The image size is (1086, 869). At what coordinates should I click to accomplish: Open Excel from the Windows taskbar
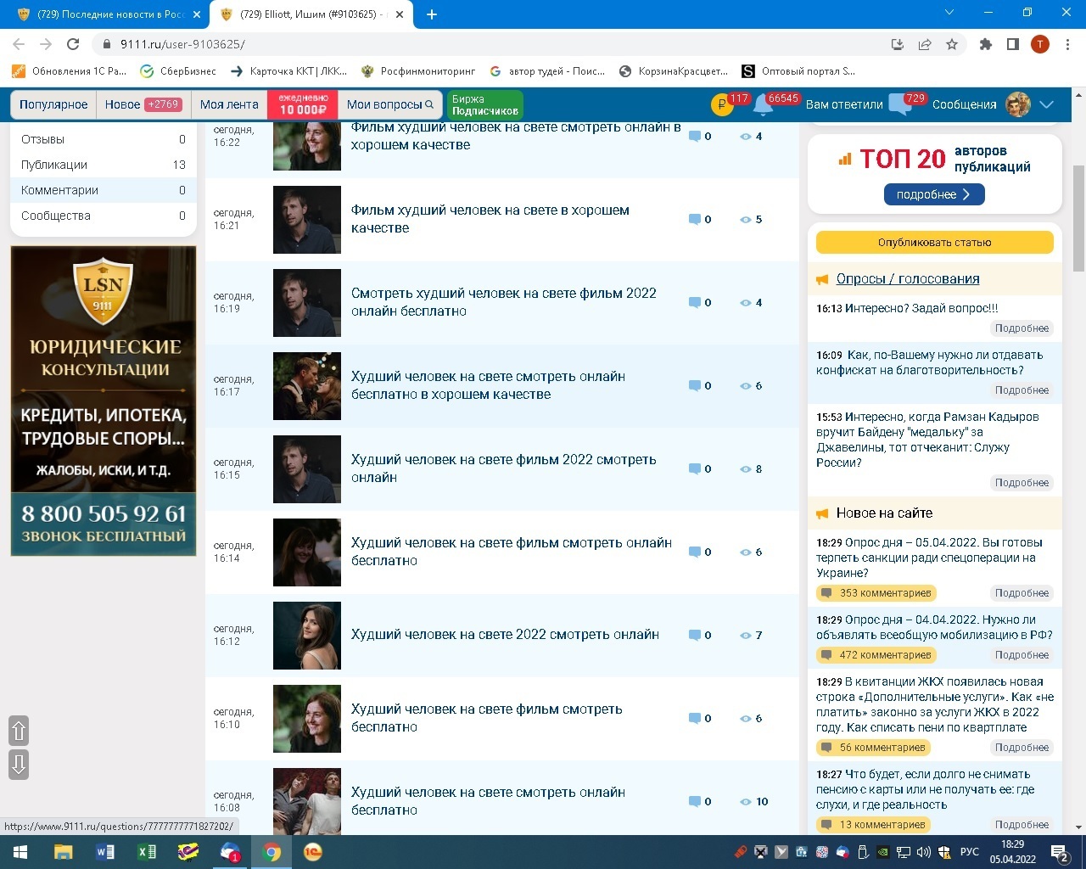(x=146, y=852)
